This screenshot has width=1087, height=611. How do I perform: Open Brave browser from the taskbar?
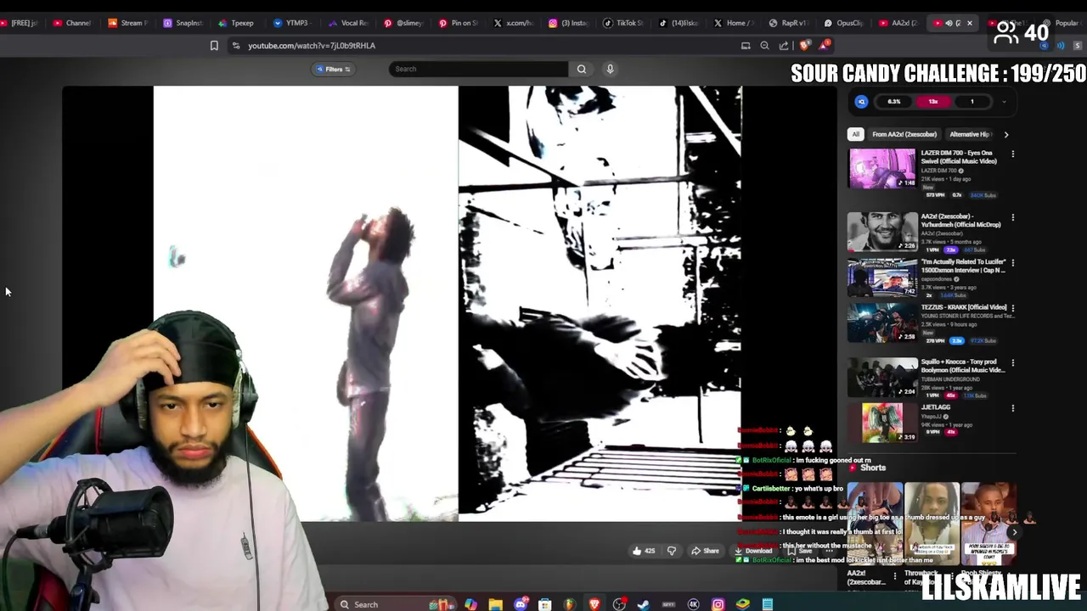tap(594, 604)
